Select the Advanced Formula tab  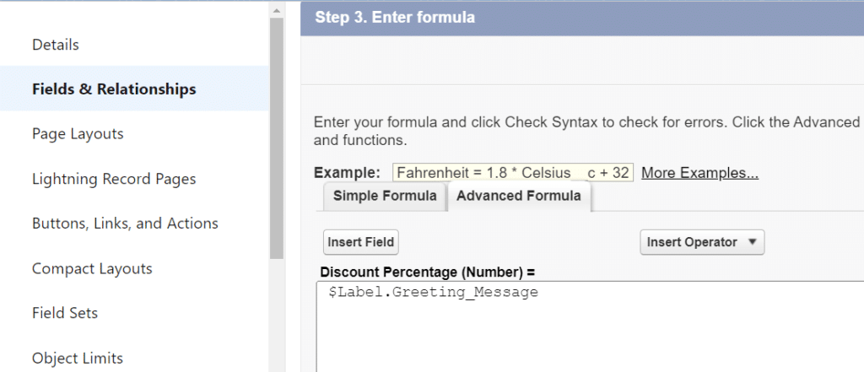[517, 196]
